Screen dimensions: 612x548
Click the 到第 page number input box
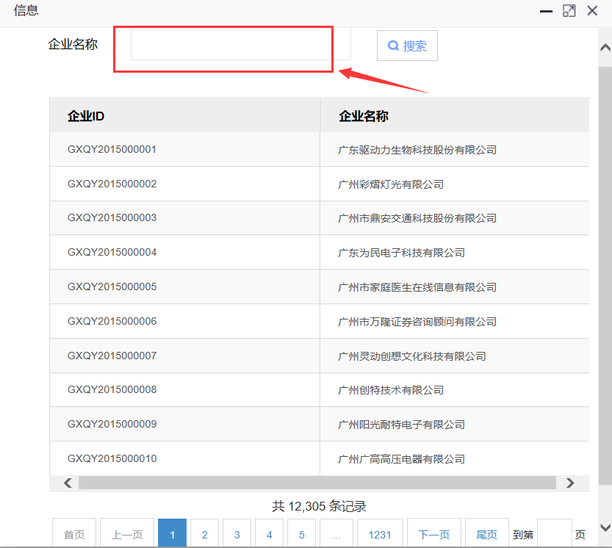click(x=554, y=534)
